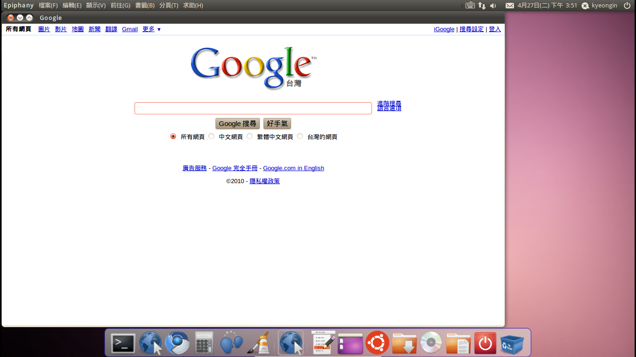The image size is (636, 357).
Task: Click the Epiphany application menu label
Action: pyautogui.click(x=19, y=6)
